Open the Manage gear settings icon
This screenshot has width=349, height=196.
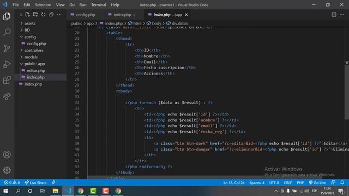click(7, 170)
